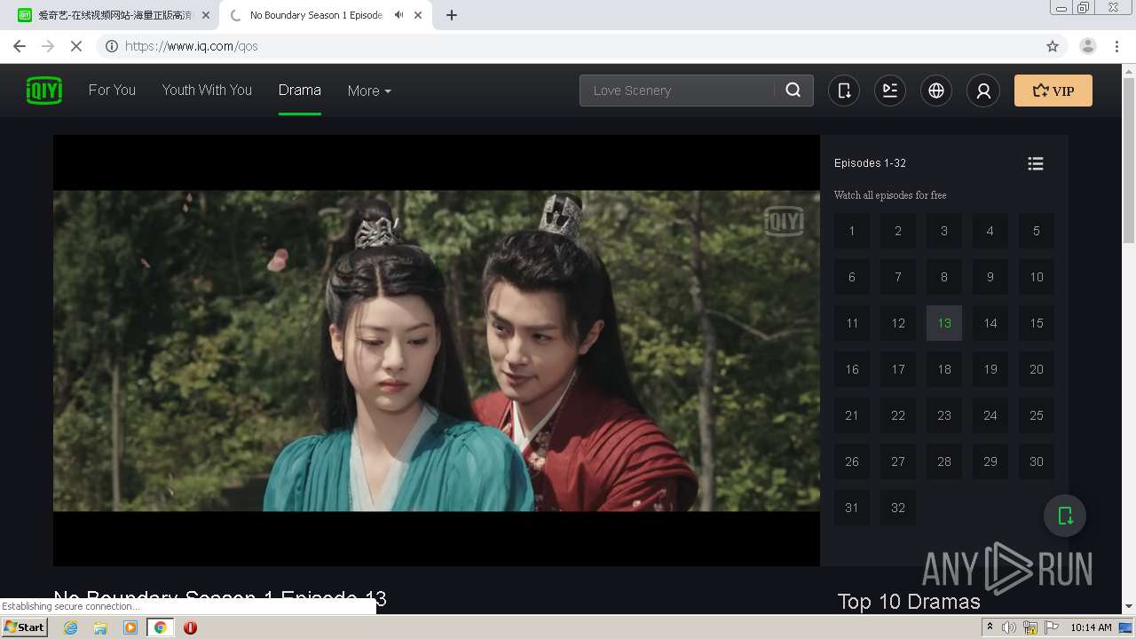Close the first iQIYI Chinese tab
1136x639 pixels.
(x=206, y=15)
